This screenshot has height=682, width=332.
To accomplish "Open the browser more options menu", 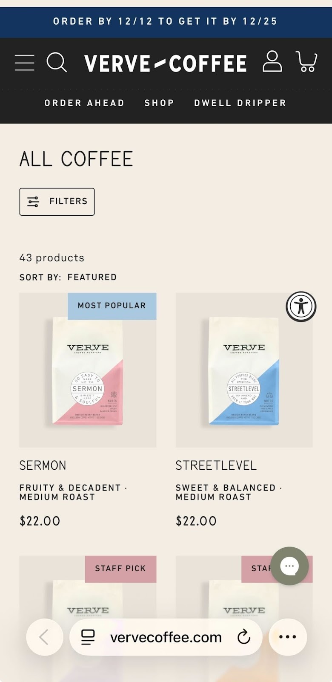I will 287,637.
